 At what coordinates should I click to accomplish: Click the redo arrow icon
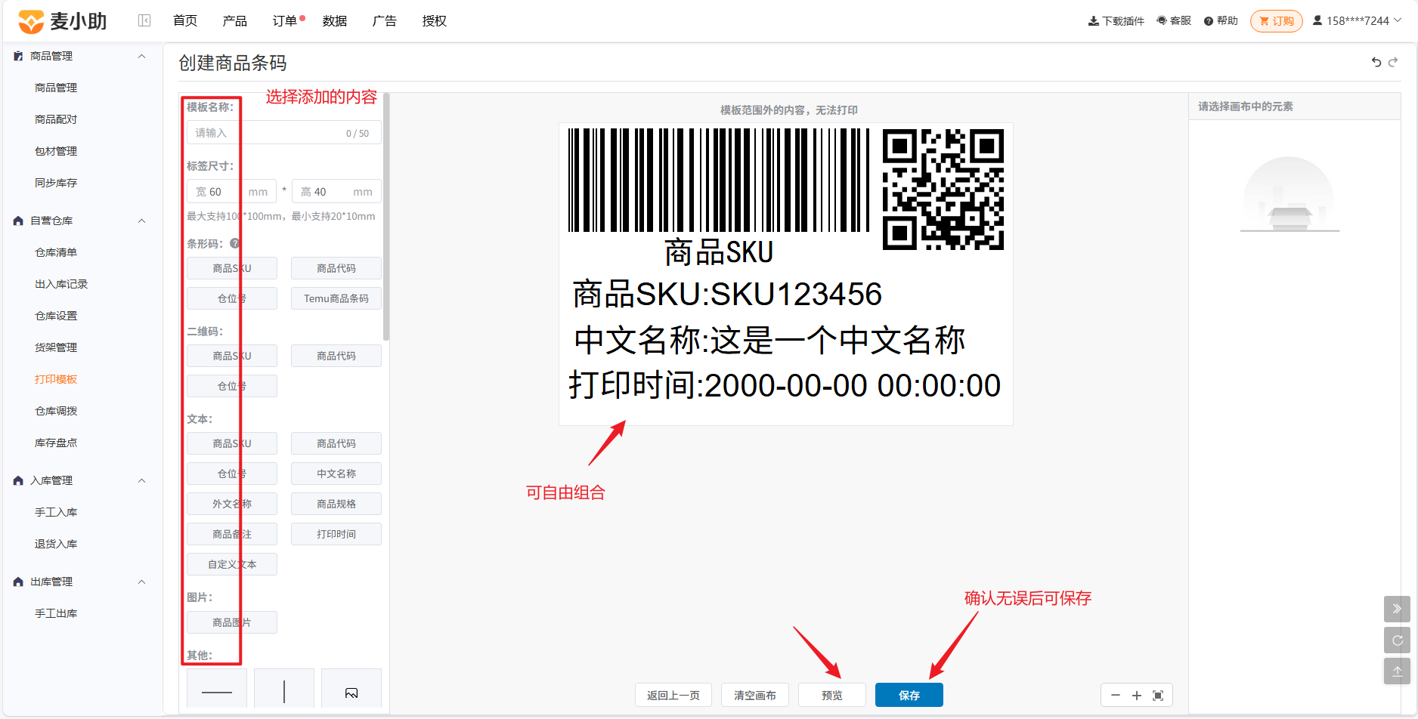tap(1393, 63)
